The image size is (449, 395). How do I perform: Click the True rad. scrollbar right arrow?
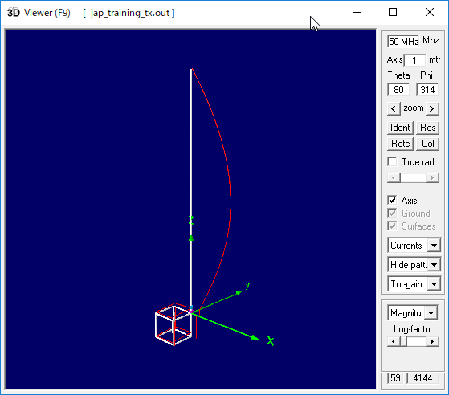pyautogui.click(x=433, y=177)
